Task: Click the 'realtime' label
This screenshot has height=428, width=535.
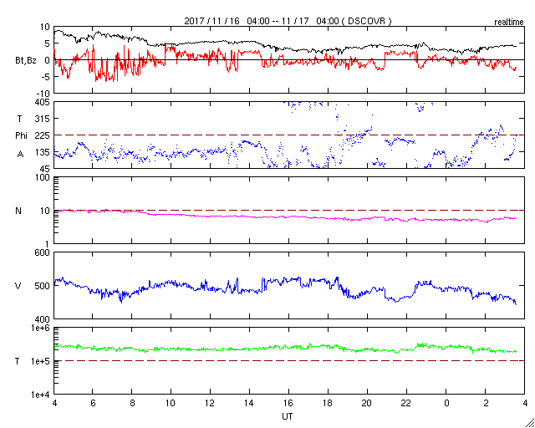Action: pyautogui.click(x=509, y=23)
